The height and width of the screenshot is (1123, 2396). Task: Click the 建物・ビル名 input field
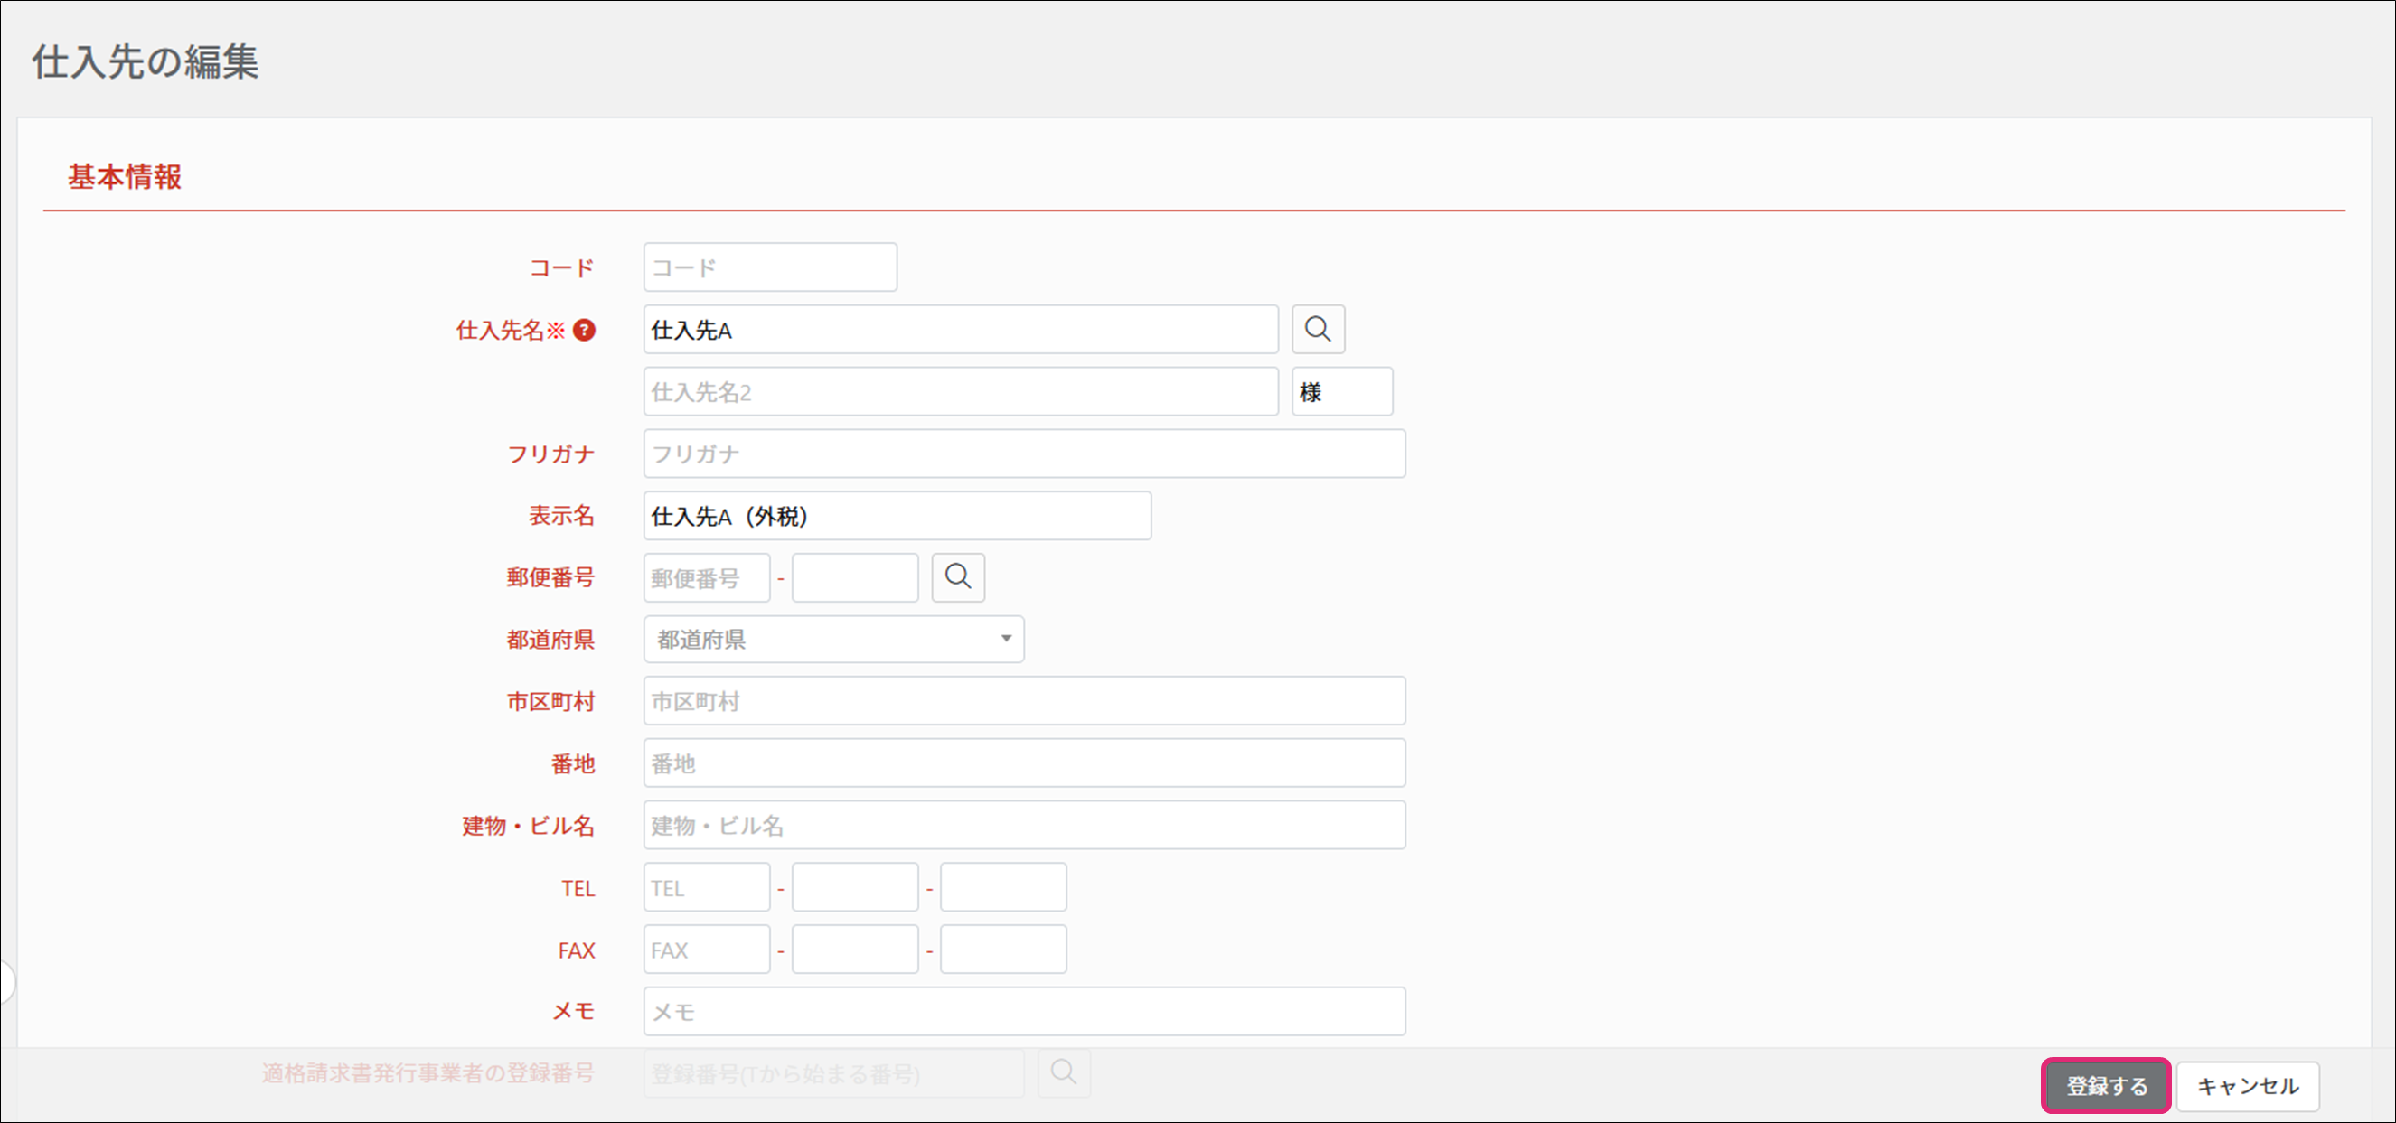(x=1023, y=826)
